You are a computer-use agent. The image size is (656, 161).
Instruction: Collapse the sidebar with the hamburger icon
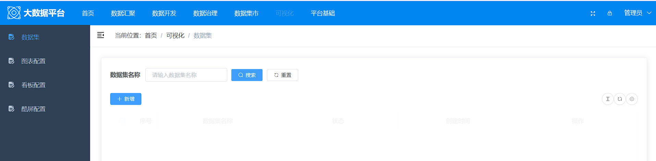pos(101,35)
